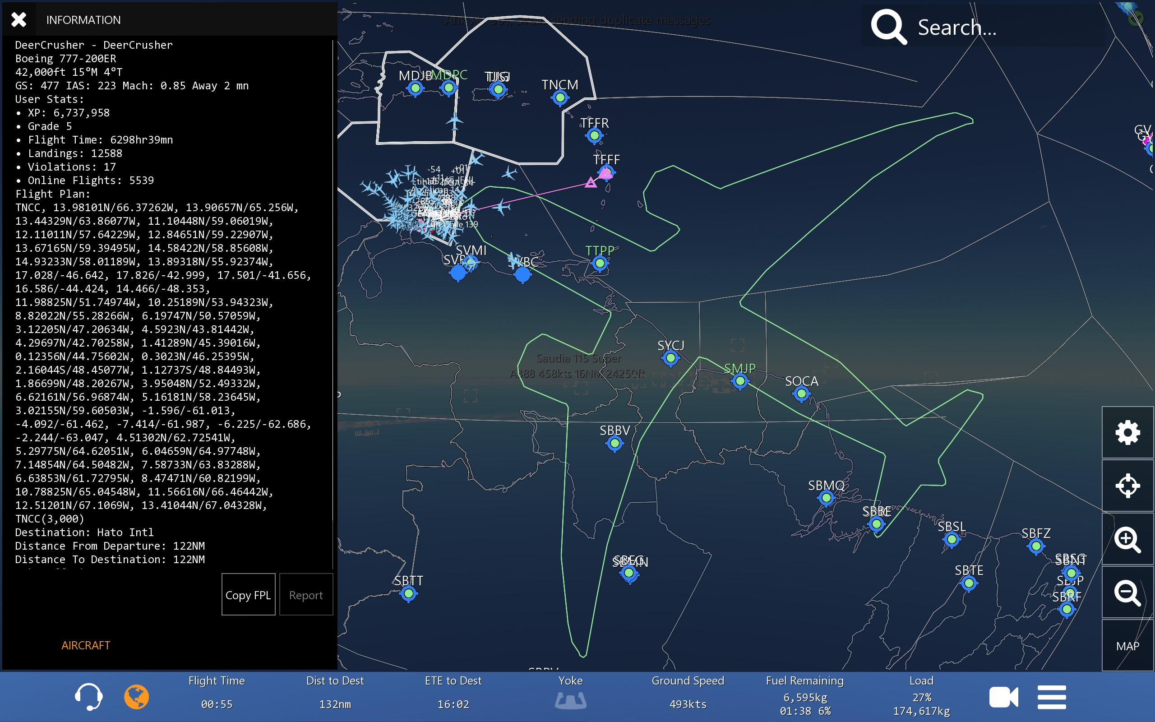Toggle the Yoke control icon
The height and width of the screenshot is (722, 1155).
tap(570, 700)
